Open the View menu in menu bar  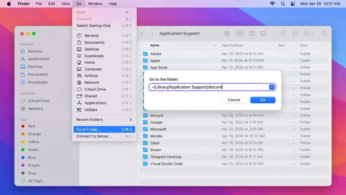[x=66, y=4]
